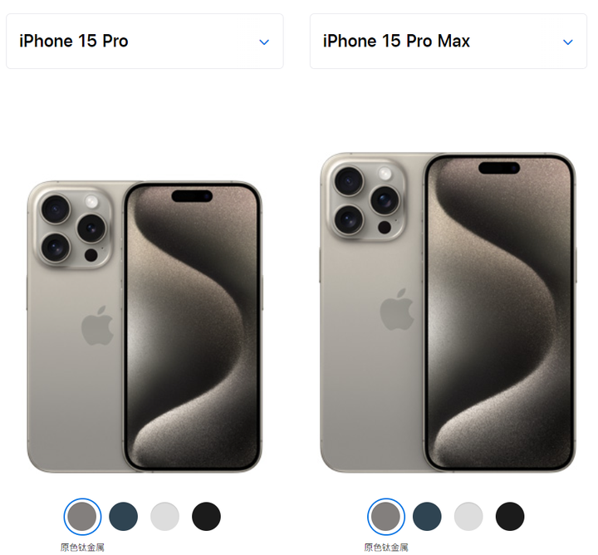Click the 原色钛金属 label under iPhone 15 Pro
Screen dimensions: 598x555
pyautogui.click(x=82, y=548)
